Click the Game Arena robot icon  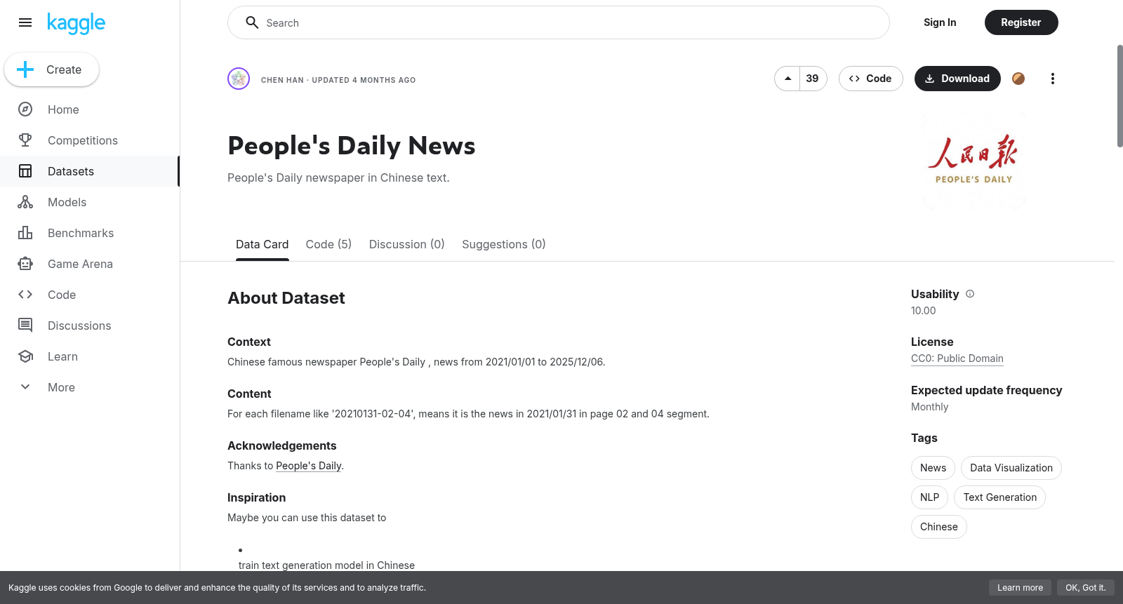tap(25, 264)
